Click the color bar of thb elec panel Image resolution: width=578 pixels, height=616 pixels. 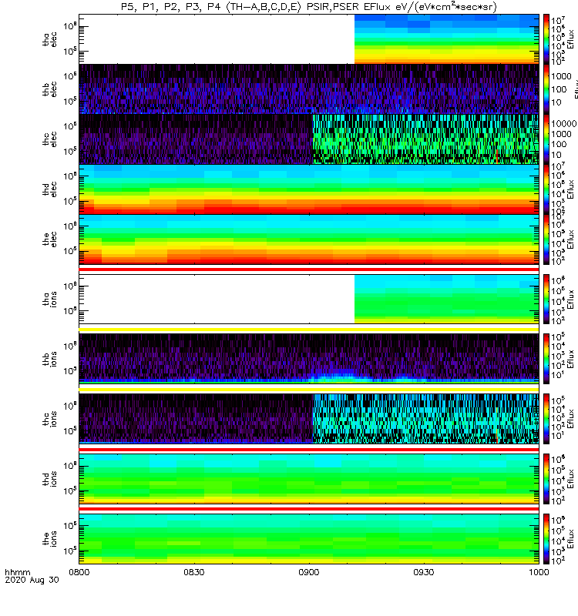click(546, 89)
